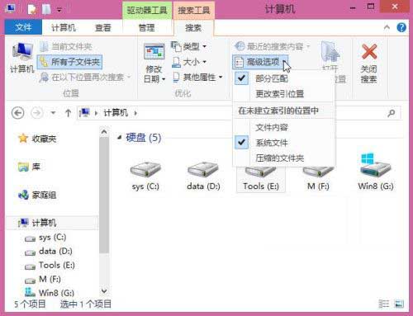Click the properties quick access icon
The width and height of the screenshot is (413, 316).
point(31,9)
